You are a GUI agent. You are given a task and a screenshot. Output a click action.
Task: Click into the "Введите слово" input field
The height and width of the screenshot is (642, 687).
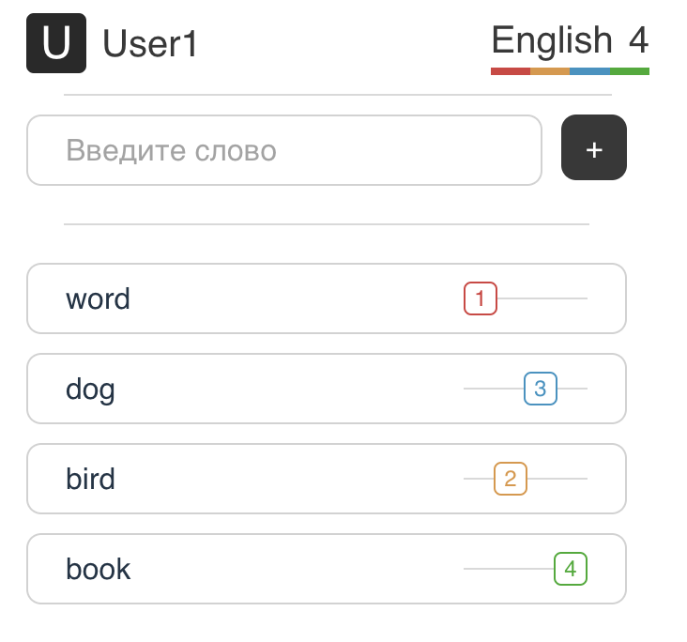284,150
